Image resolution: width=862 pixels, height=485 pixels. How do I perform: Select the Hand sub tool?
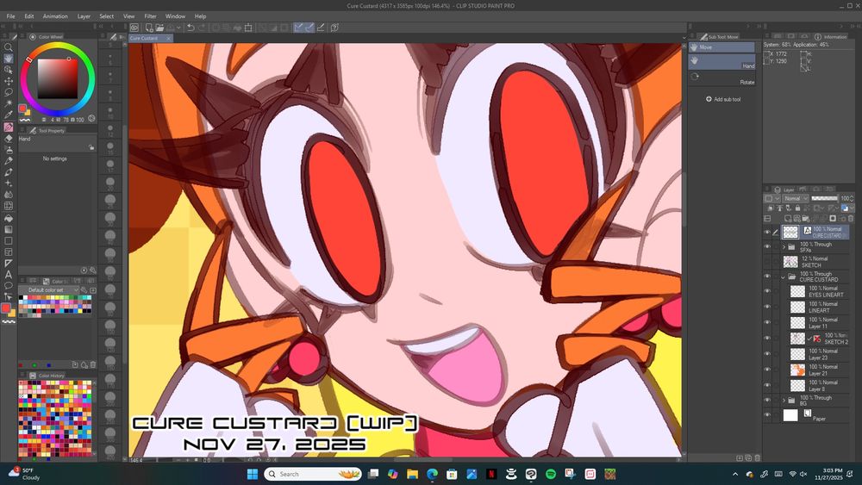coord(722,61)
